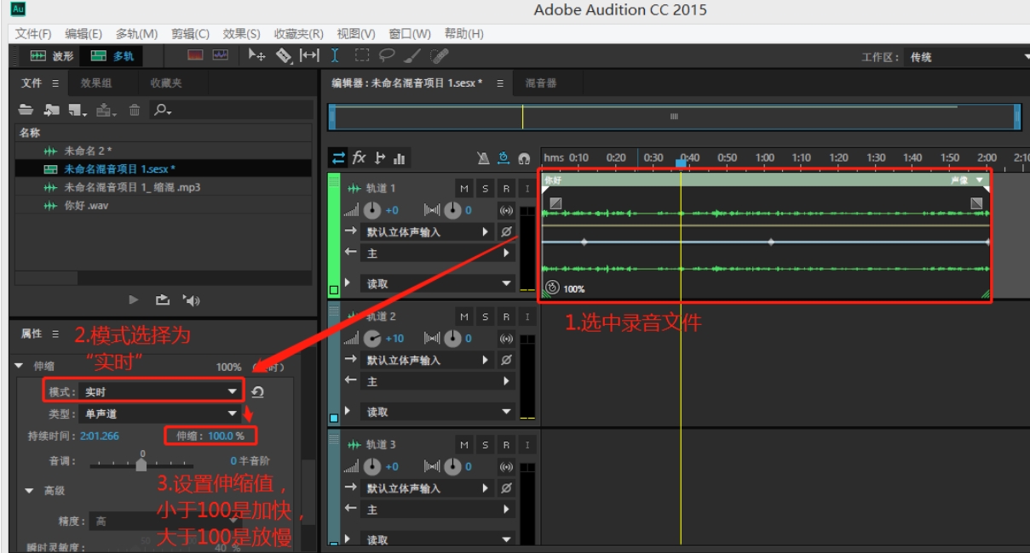Select the Lasso Selection tool
Viewport: 1030px width, 553px height.
click(x=387, y=56)
